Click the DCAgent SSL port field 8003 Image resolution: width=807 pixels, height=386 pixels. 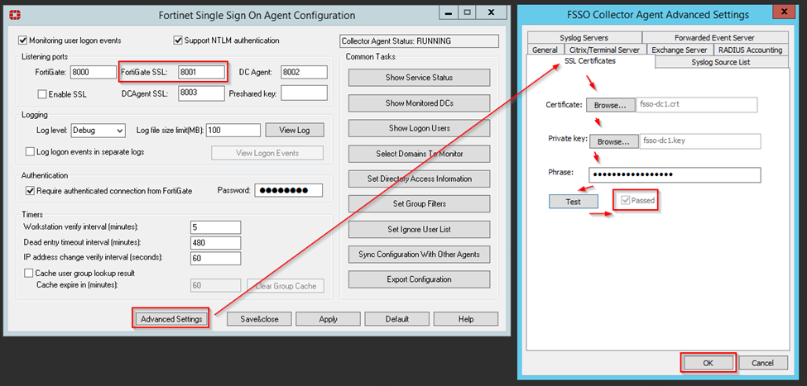click(x=201, y=93)
